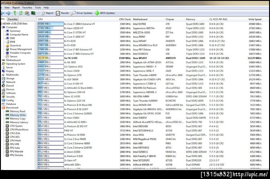The width and height of the screenshot is (270, 179).
Task: Open FPU SinJulia benchmark
Action: click(x=16, y=155)
